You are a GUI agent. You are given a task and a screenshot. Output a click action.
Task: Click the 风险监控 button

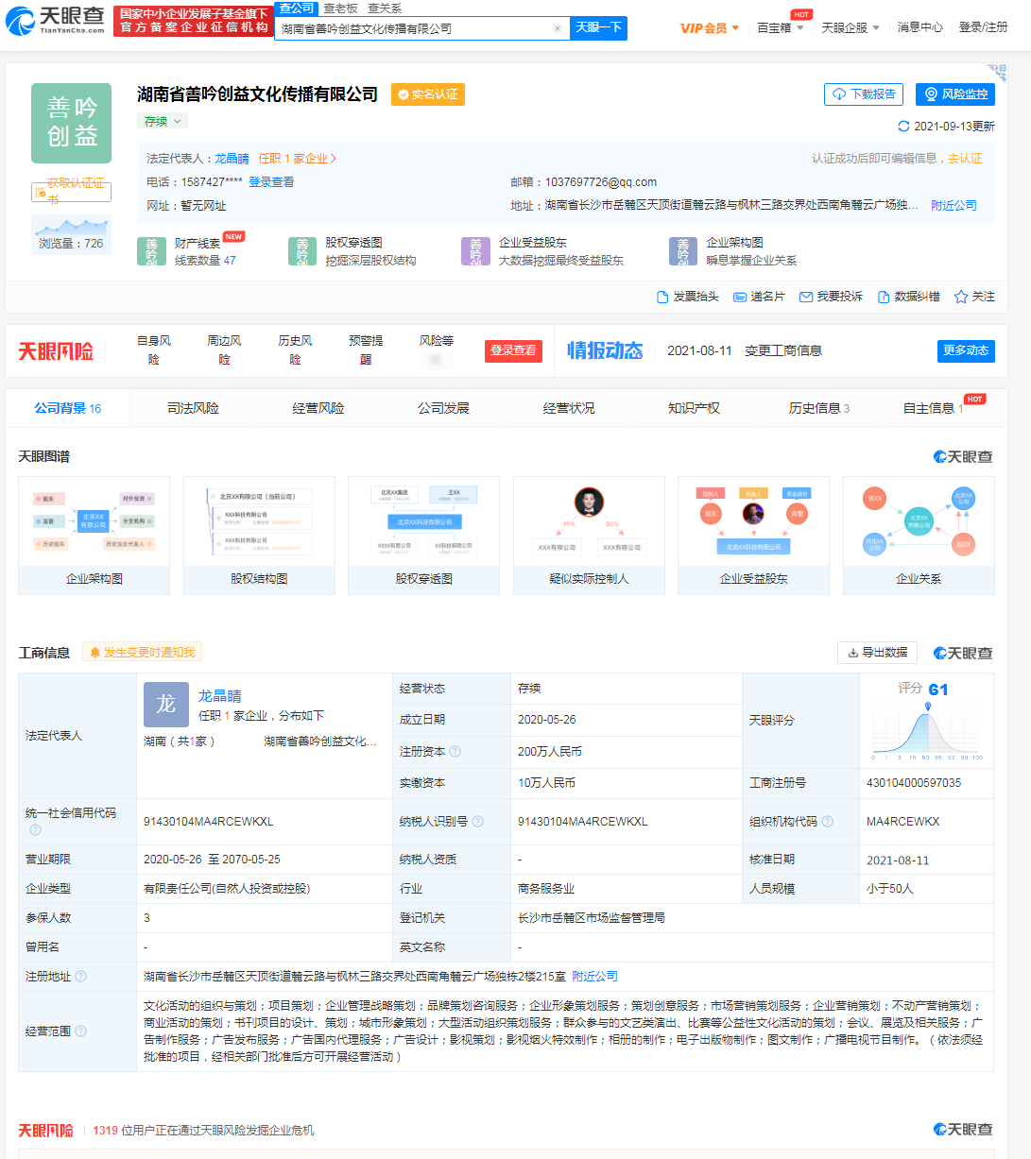pyautogui.click(x=955, y=94)
